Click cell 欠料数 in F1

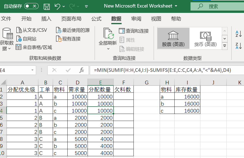(123, 89)
